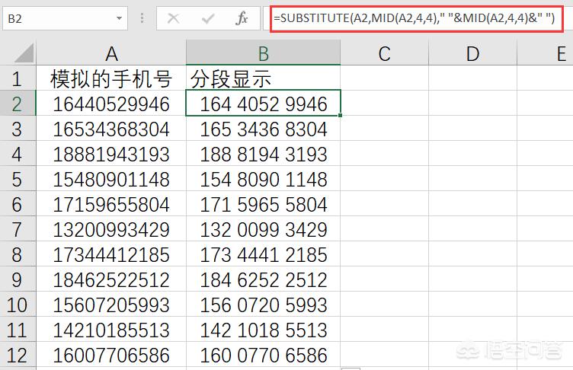573x370 pixels.
Task: Select cell containing 142 1018 5513
Action: pyautogui.click(x=263, y=330)
